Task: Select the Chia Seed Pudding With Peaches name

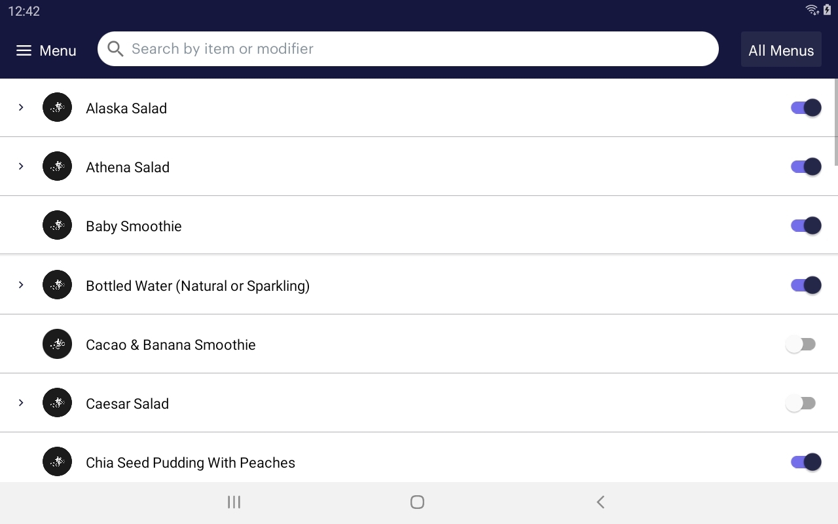Action: pyautogui.click(x=191, y=462)
